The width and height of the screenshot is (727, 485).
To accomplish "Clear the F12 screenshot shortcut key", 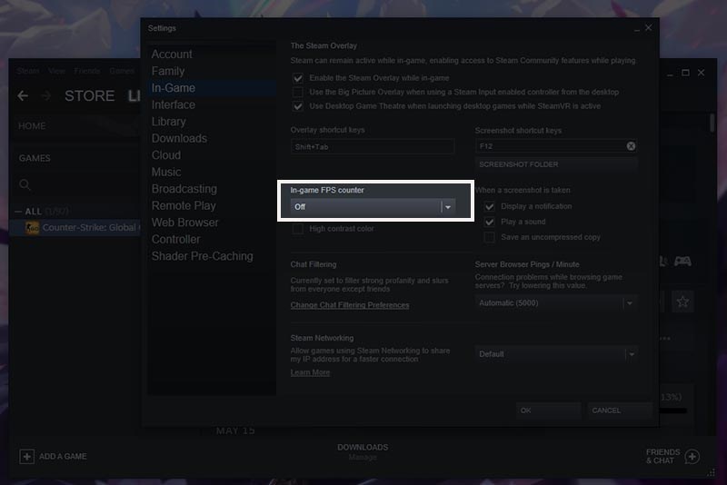I will click(x=631, y=146).
